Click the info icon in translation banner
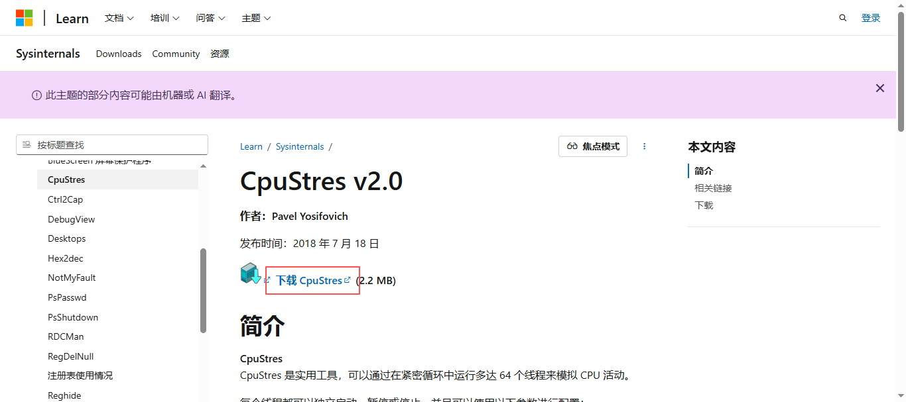906x402 pixels. pyautogui.click(x=37, y=95)
